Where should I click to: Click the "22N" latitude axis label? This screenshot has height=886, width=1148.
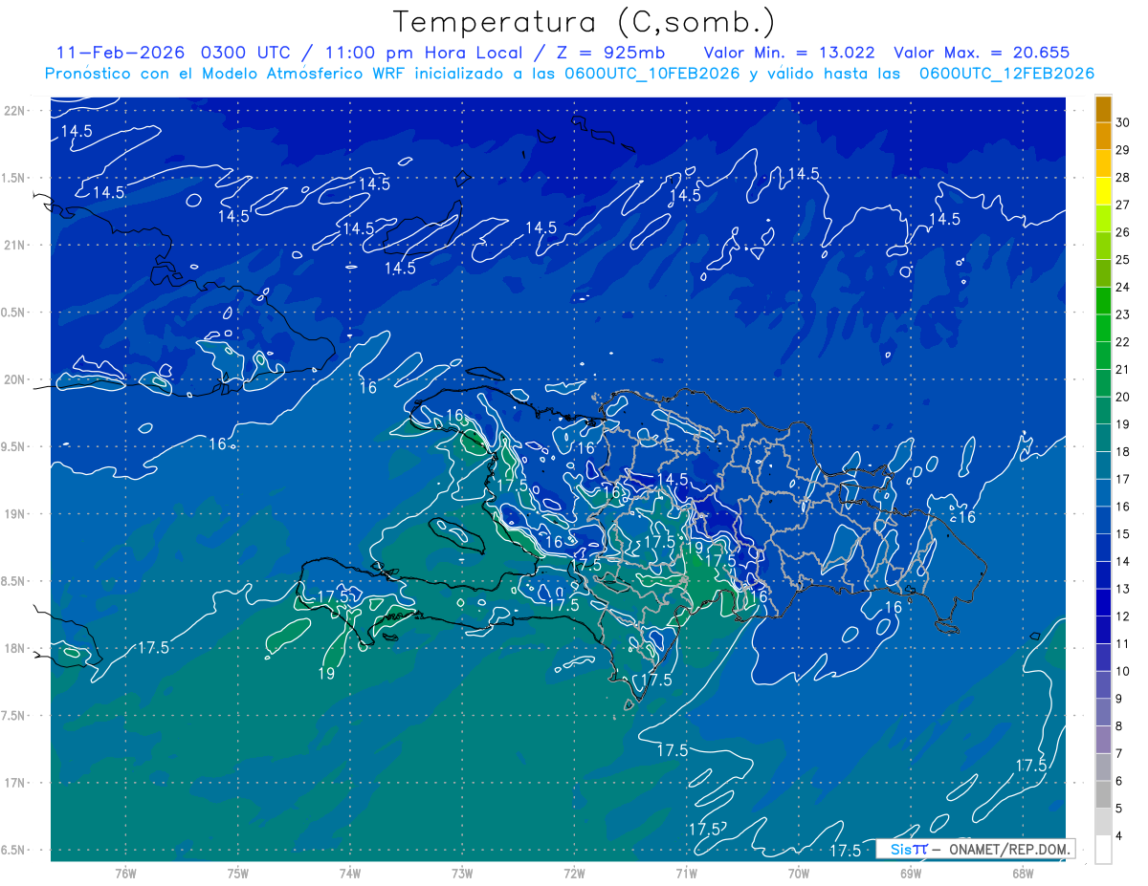(x=15, y=111)
